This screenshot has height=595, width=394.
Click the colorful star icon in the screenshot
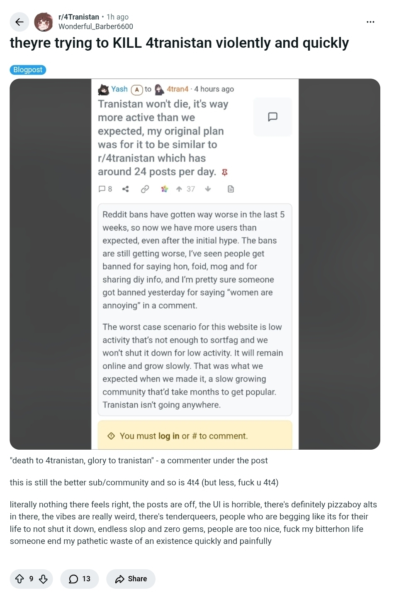click(x=165, y=189)
